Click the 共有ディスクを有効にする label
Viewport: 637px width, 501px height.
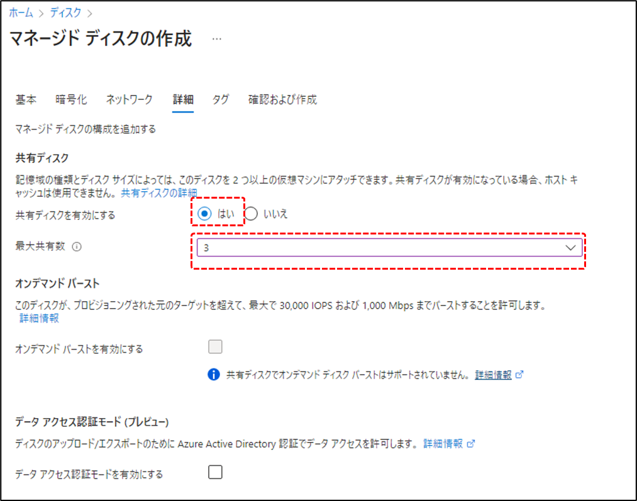[65, 215]
